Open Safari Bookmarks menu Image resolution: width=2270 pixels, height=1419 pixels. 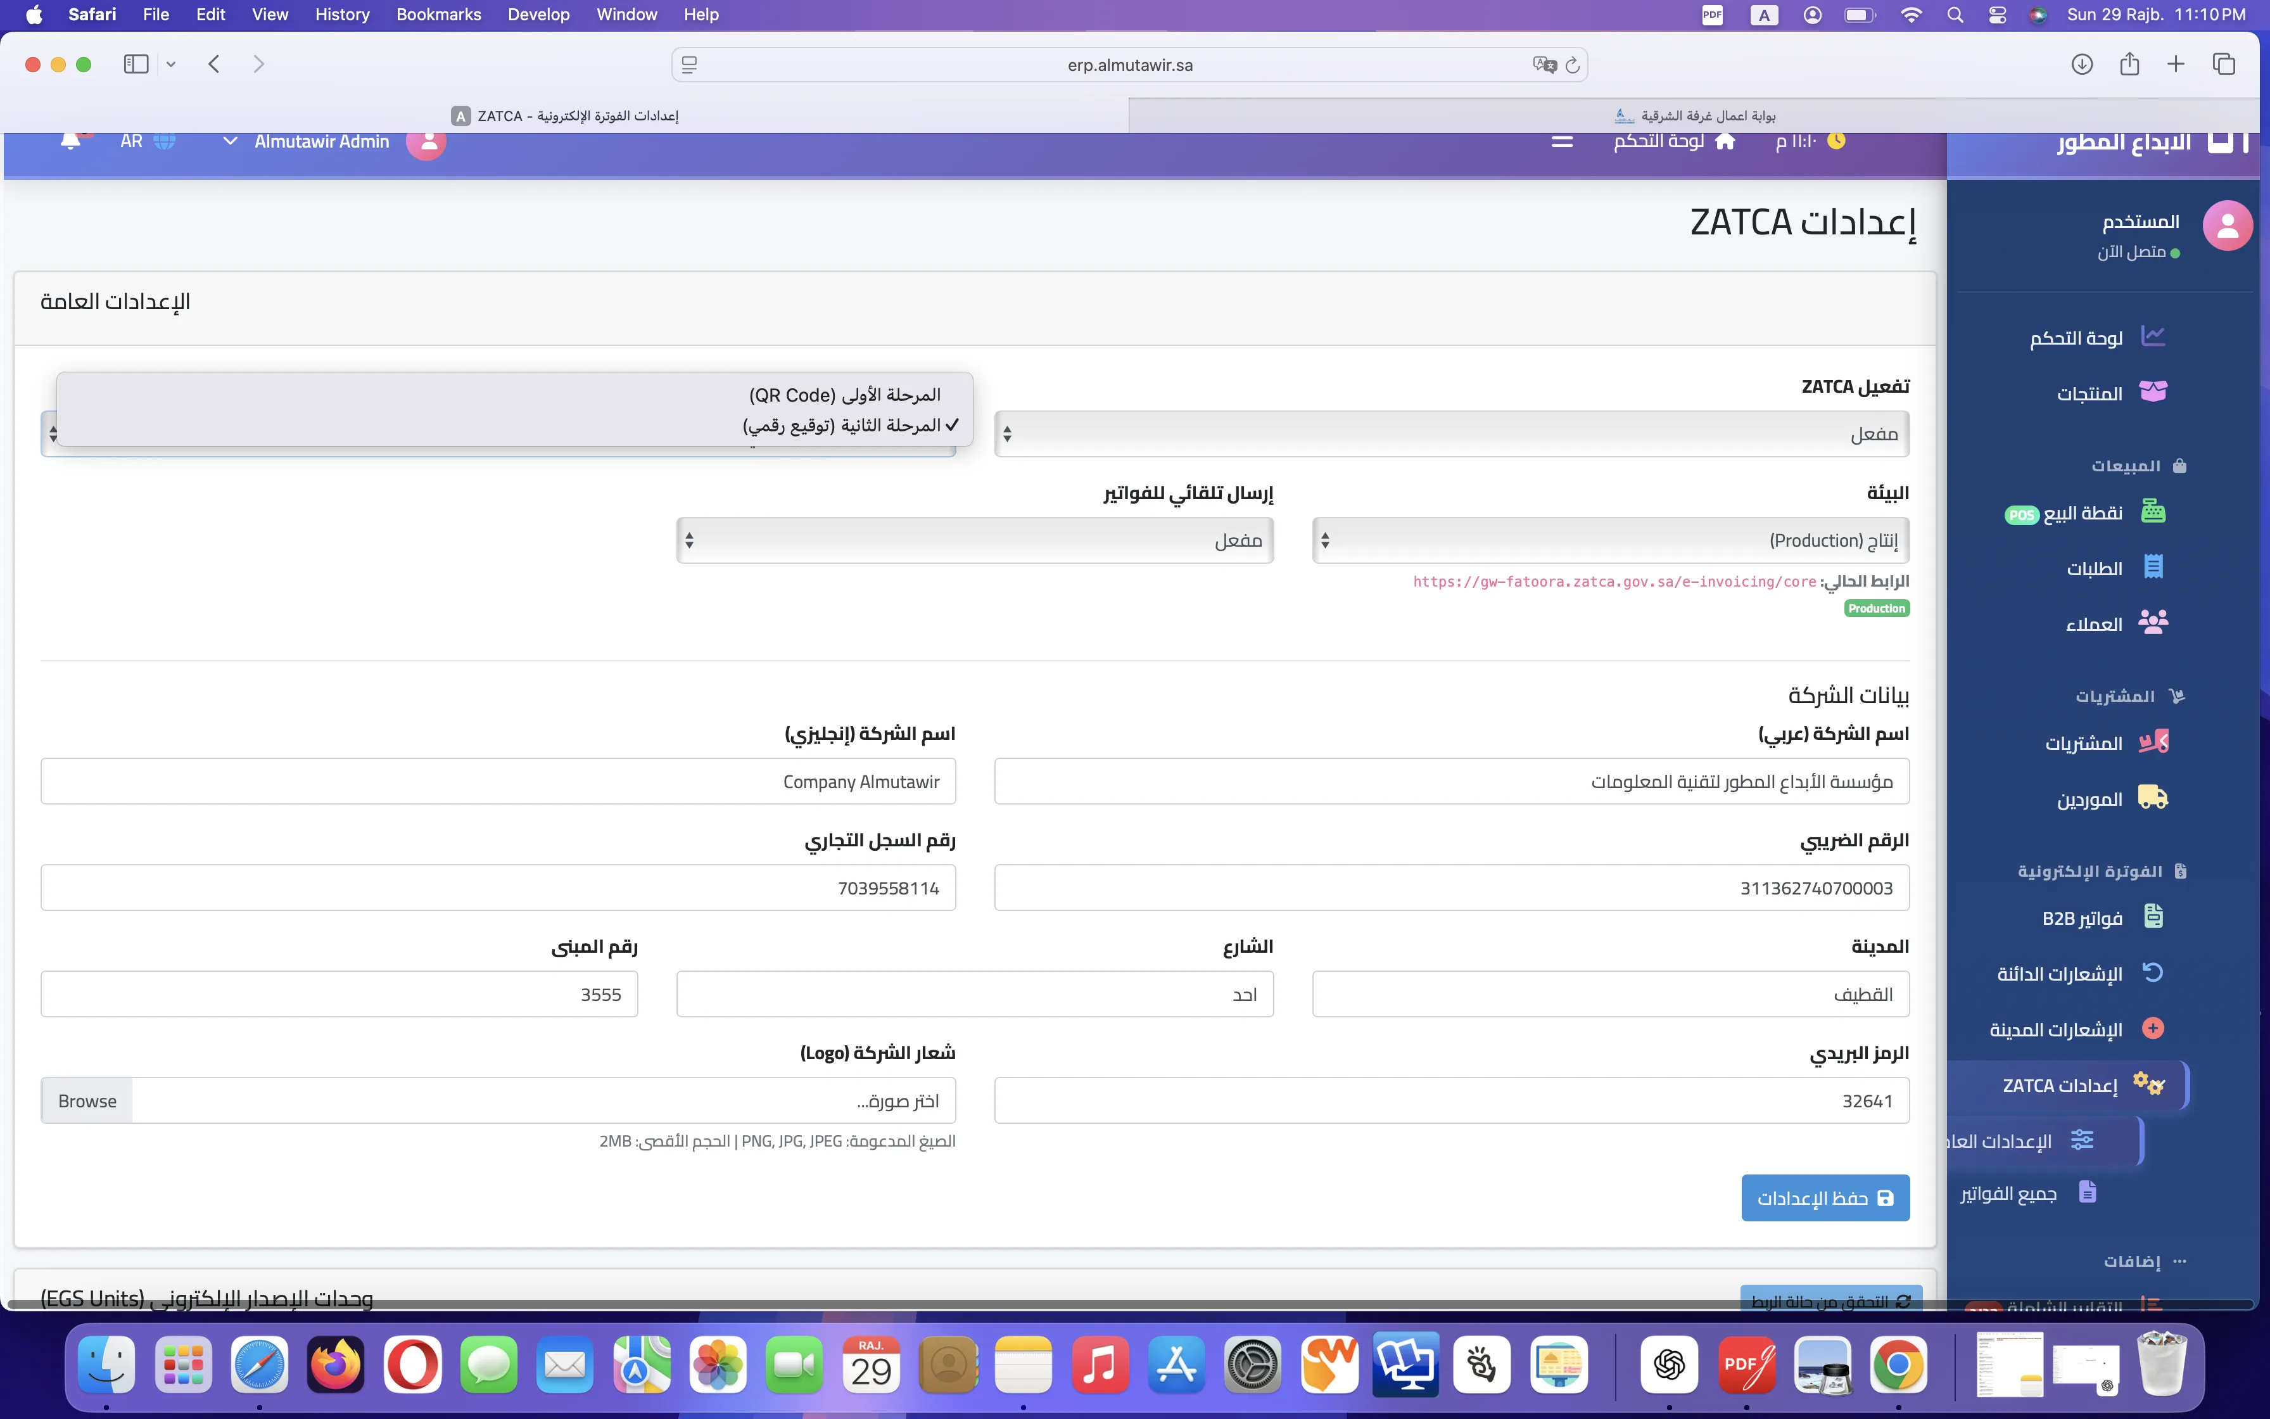438,14
